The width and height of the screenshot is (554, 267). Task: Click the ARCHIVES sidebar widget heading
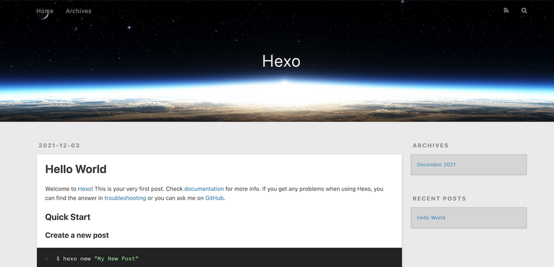click(431, 146)
